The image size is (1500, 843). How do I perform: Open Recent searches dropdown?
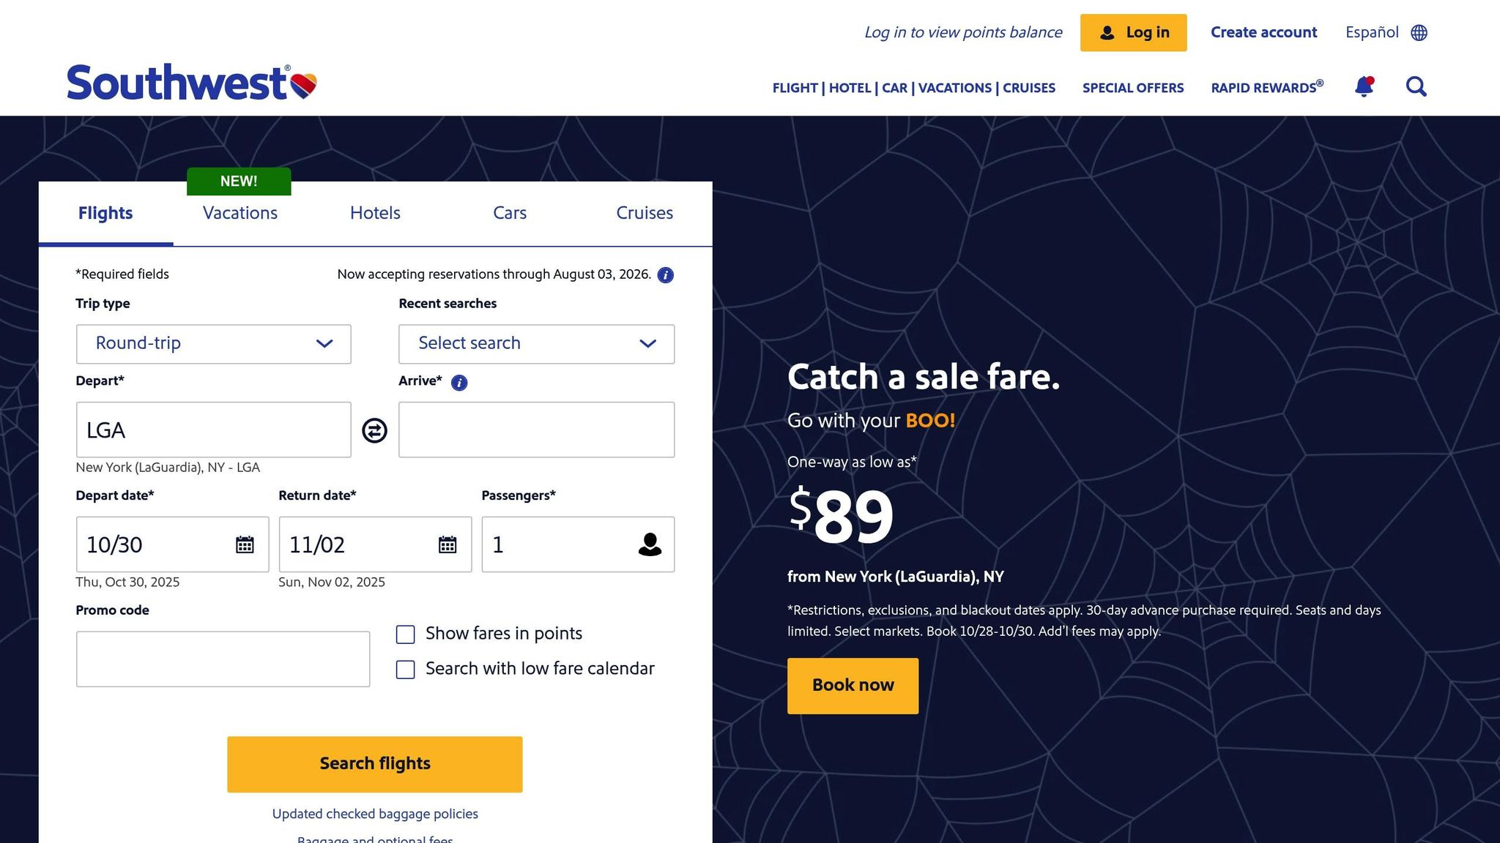click(x=536, y=344)
